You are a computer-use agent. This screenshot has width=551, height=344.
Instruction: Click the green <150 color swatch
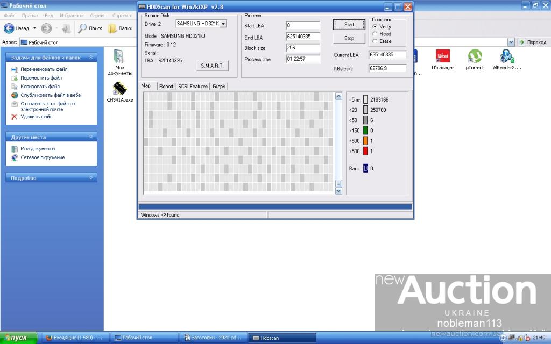[365, 131]
